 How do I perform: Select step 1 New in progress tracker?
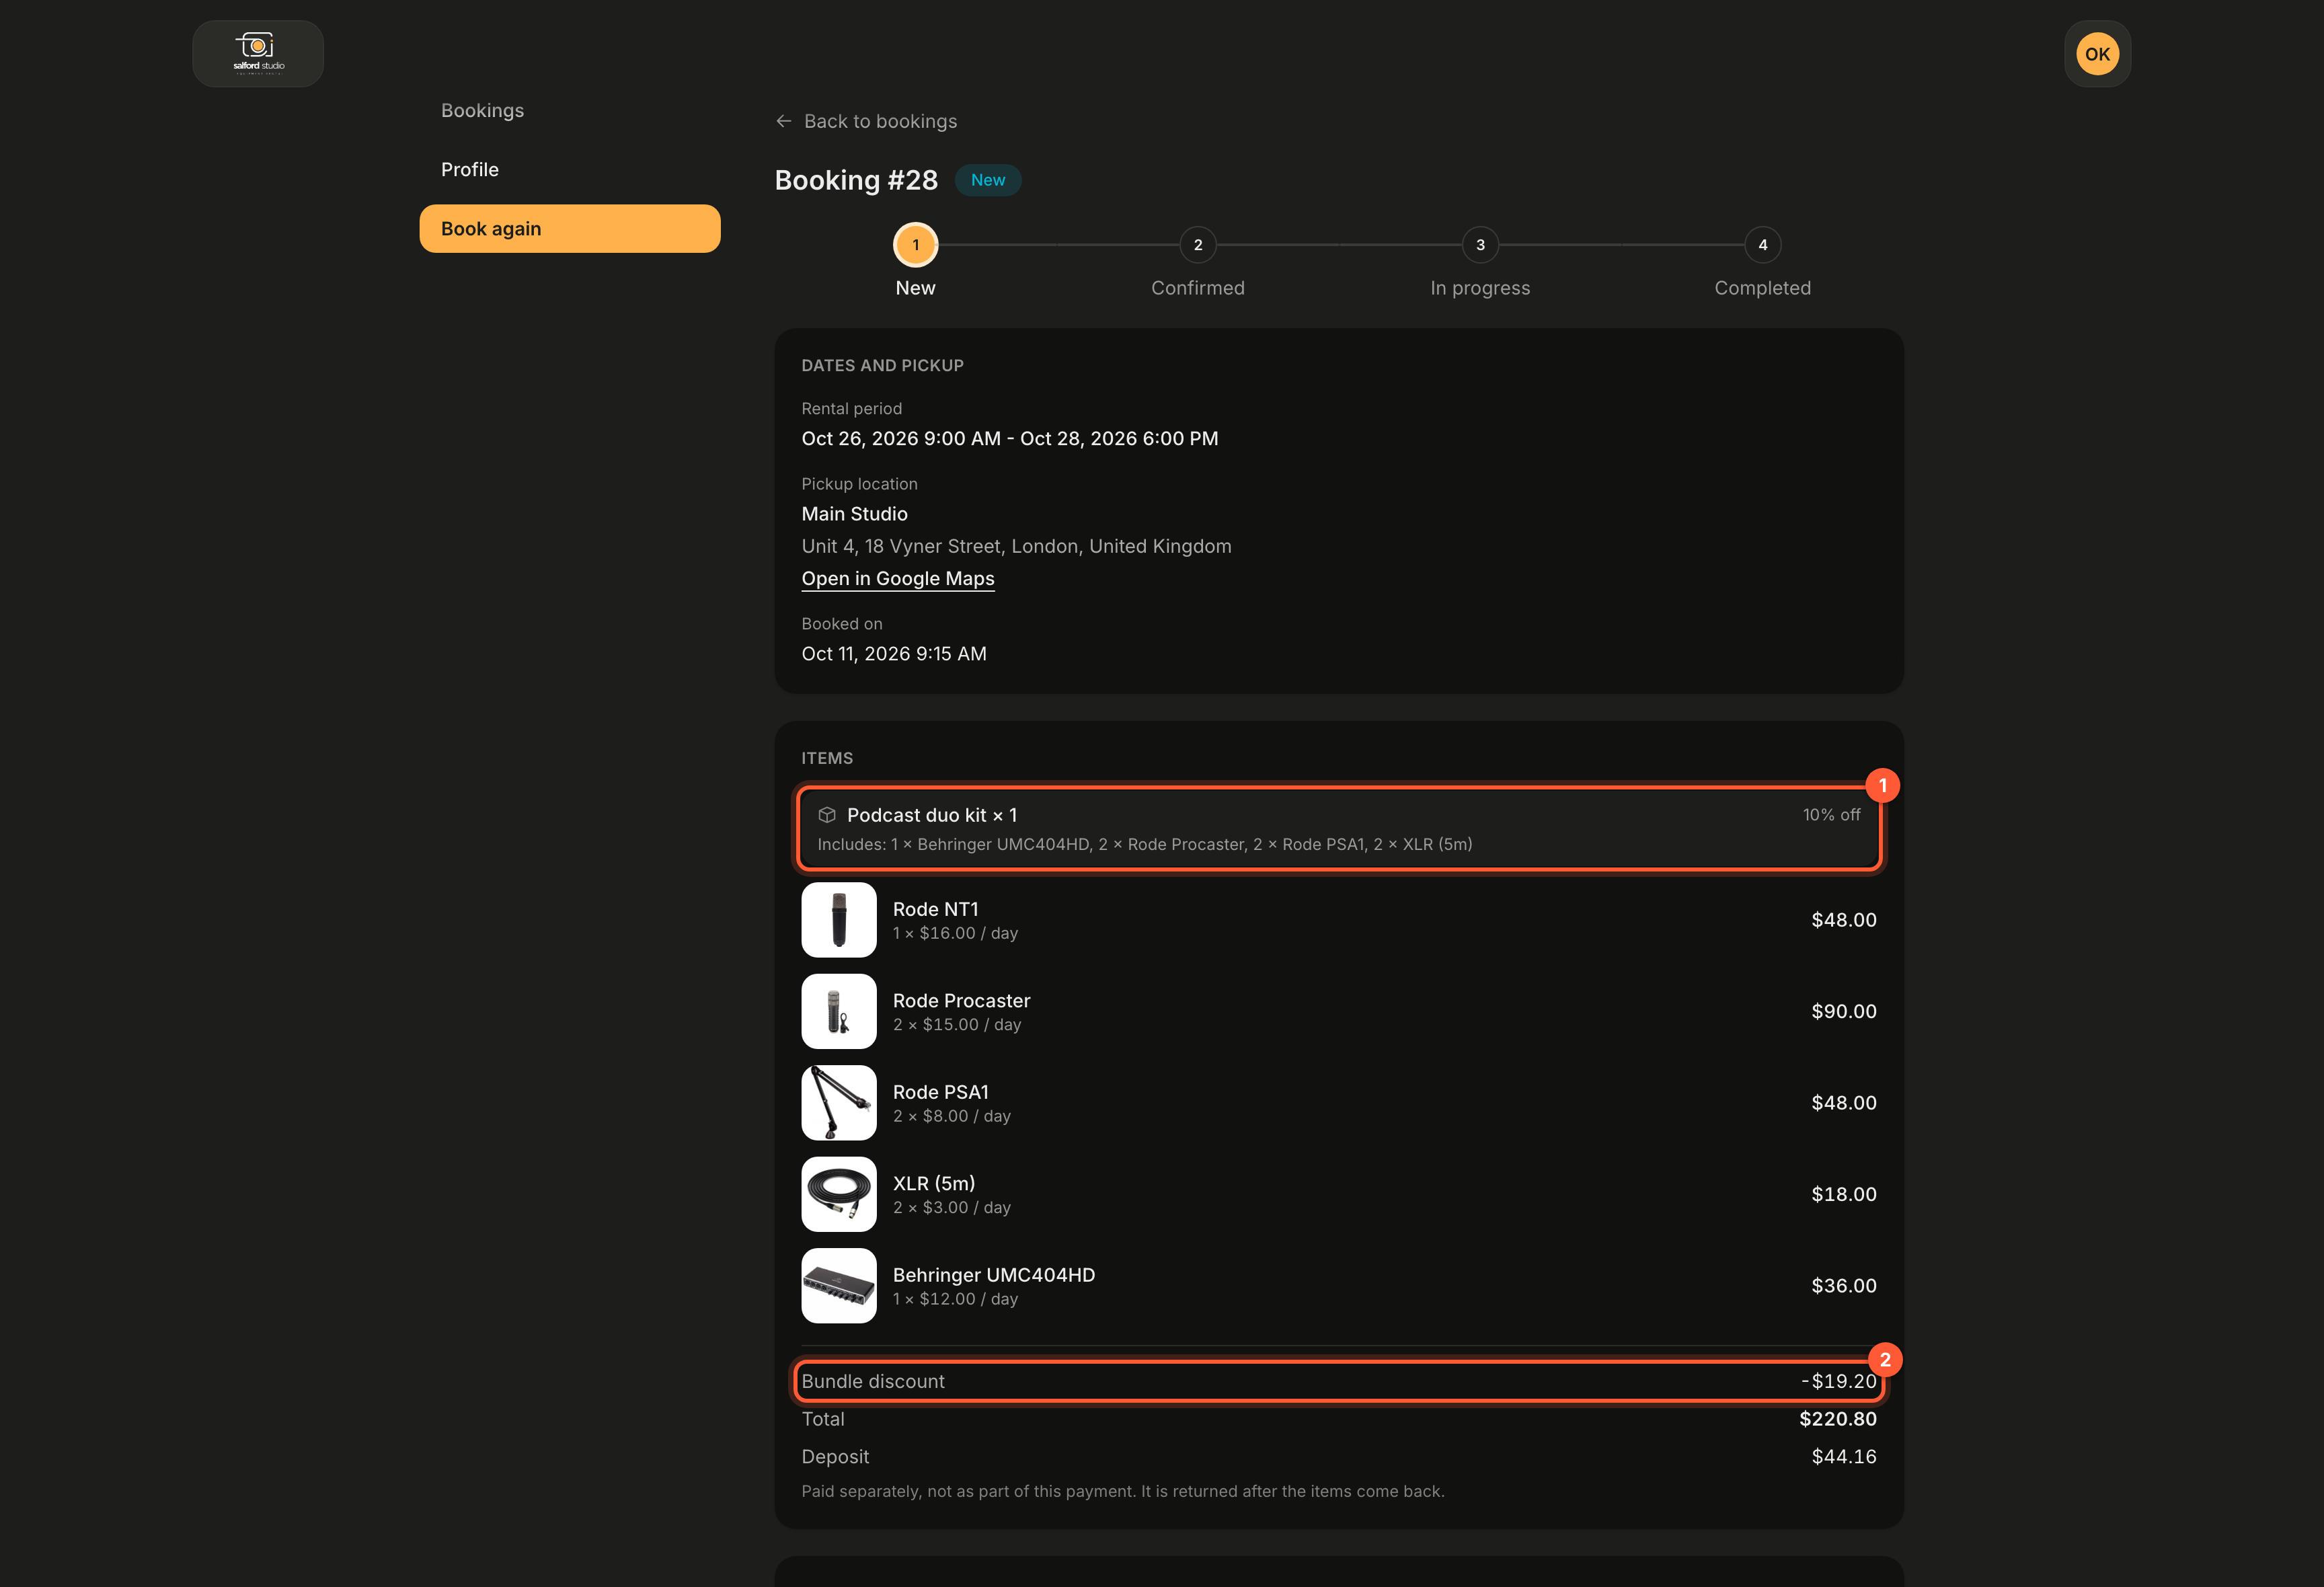click(x=915, y=245)
